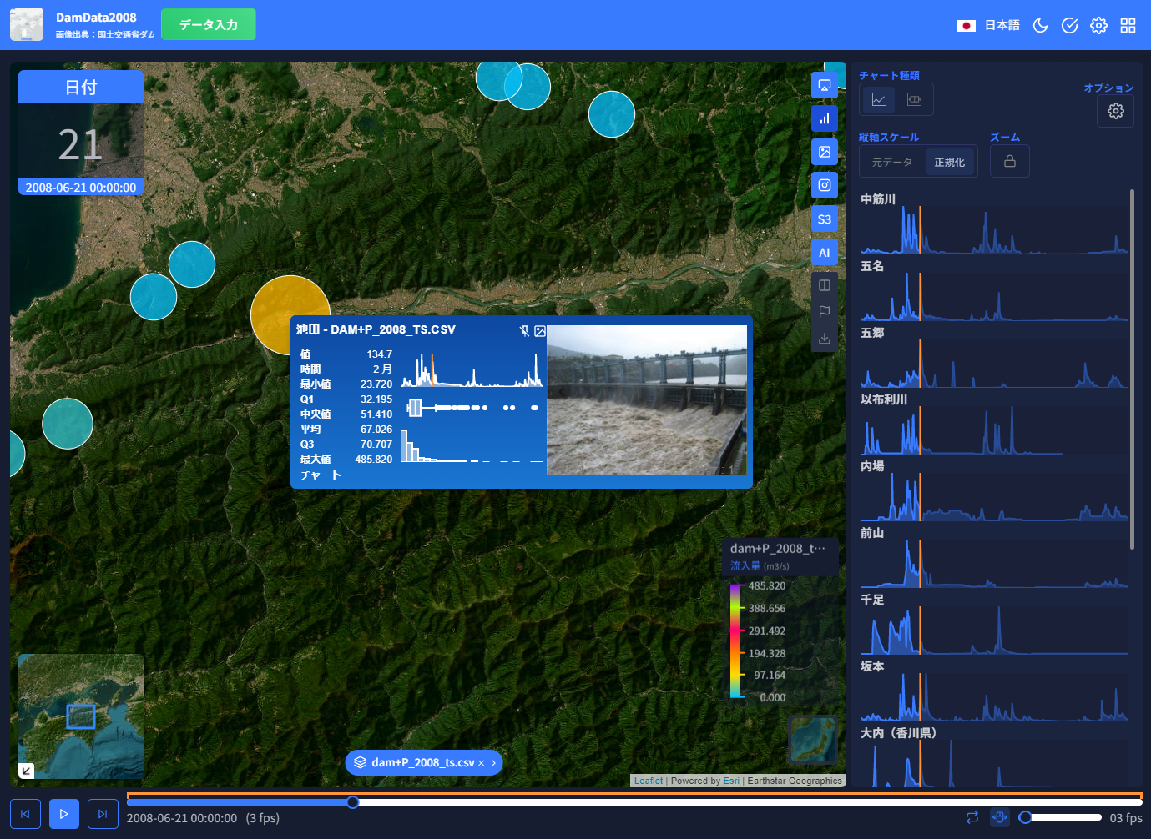Click the dam spillway photo in the popup

coord(647,400)
